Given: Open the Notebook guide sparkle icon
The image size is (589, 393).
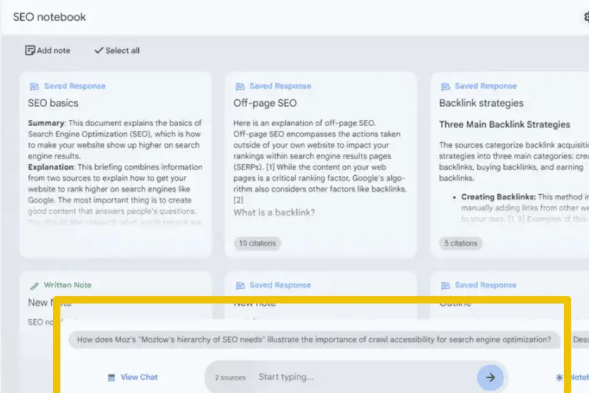Looking at the screenshot, I should [x=559, y=377].
